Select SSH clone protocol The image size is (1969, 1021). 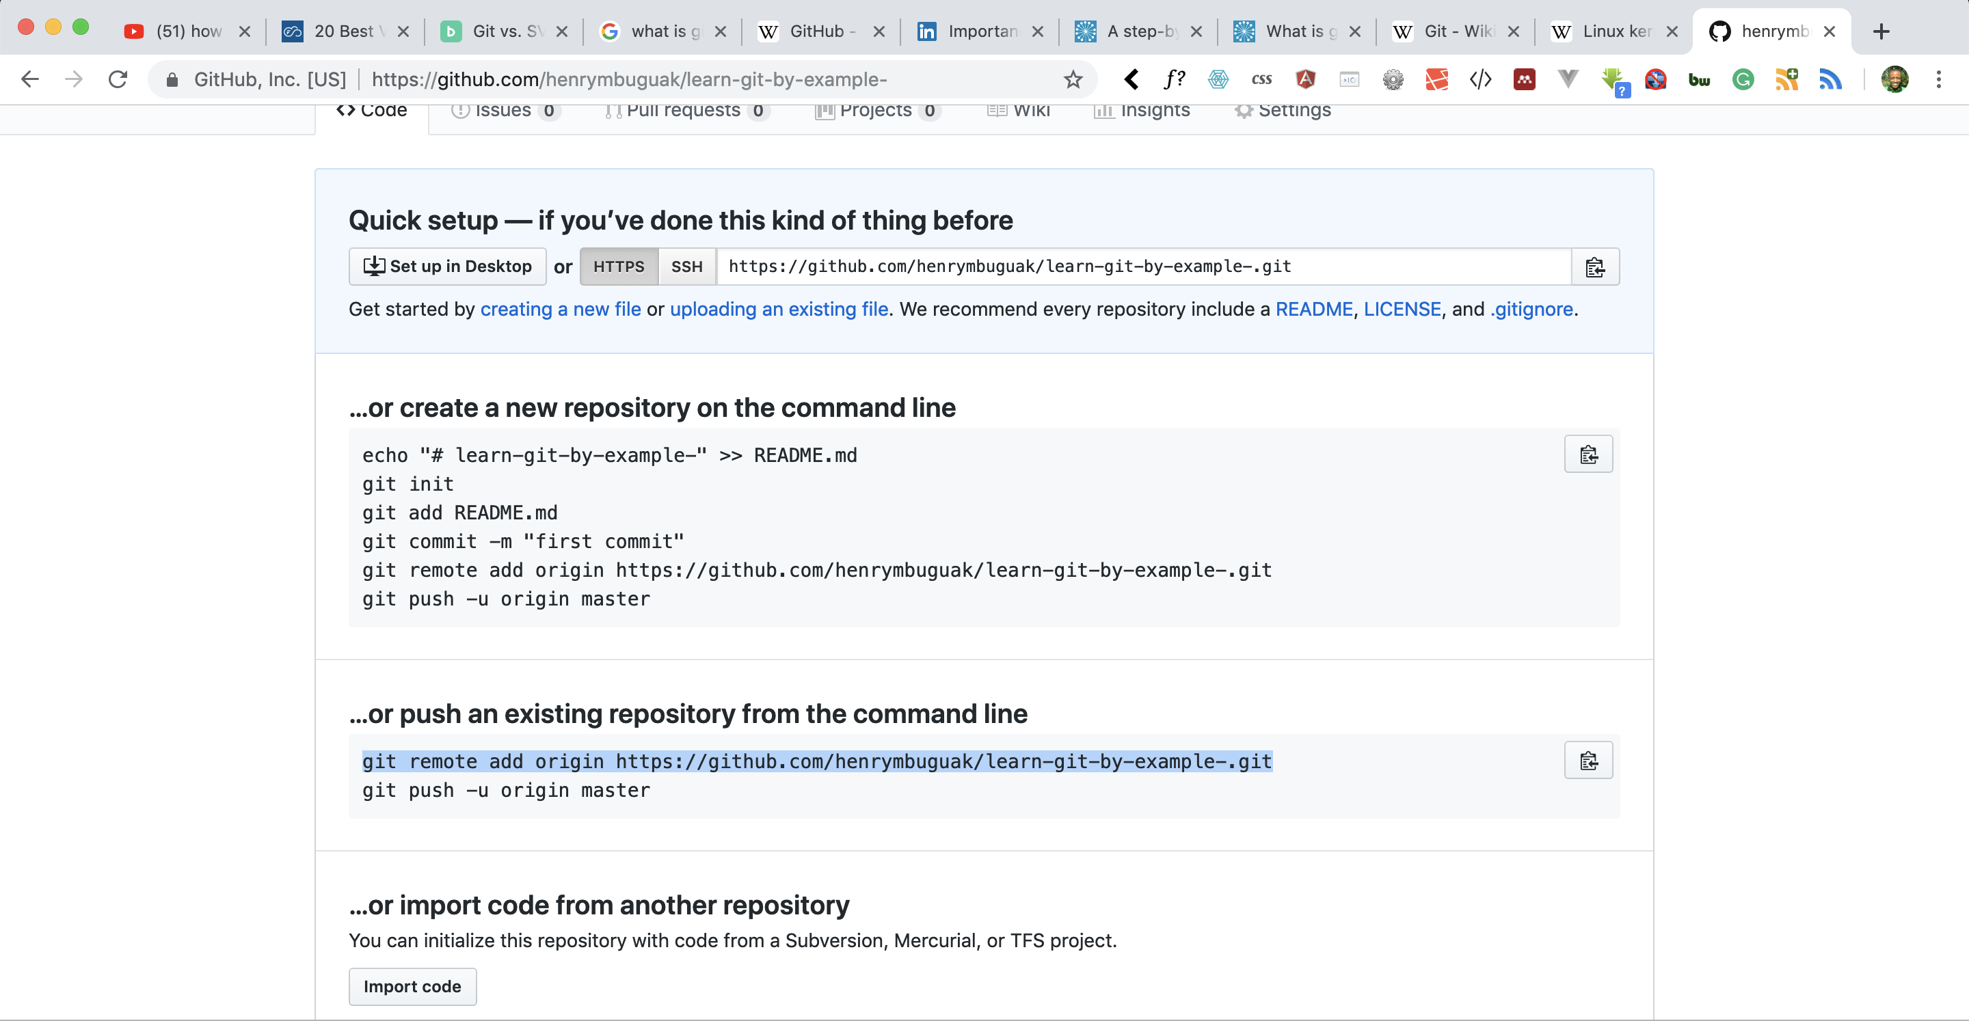click(x=686, y=267)
